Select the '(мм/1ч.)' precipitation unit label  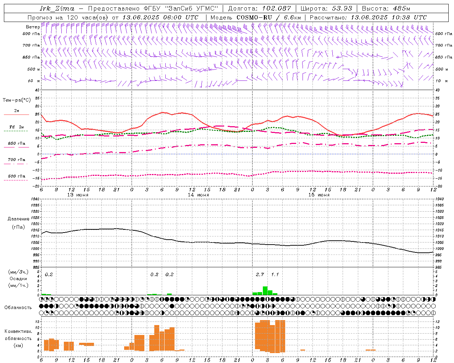(18, 285)
